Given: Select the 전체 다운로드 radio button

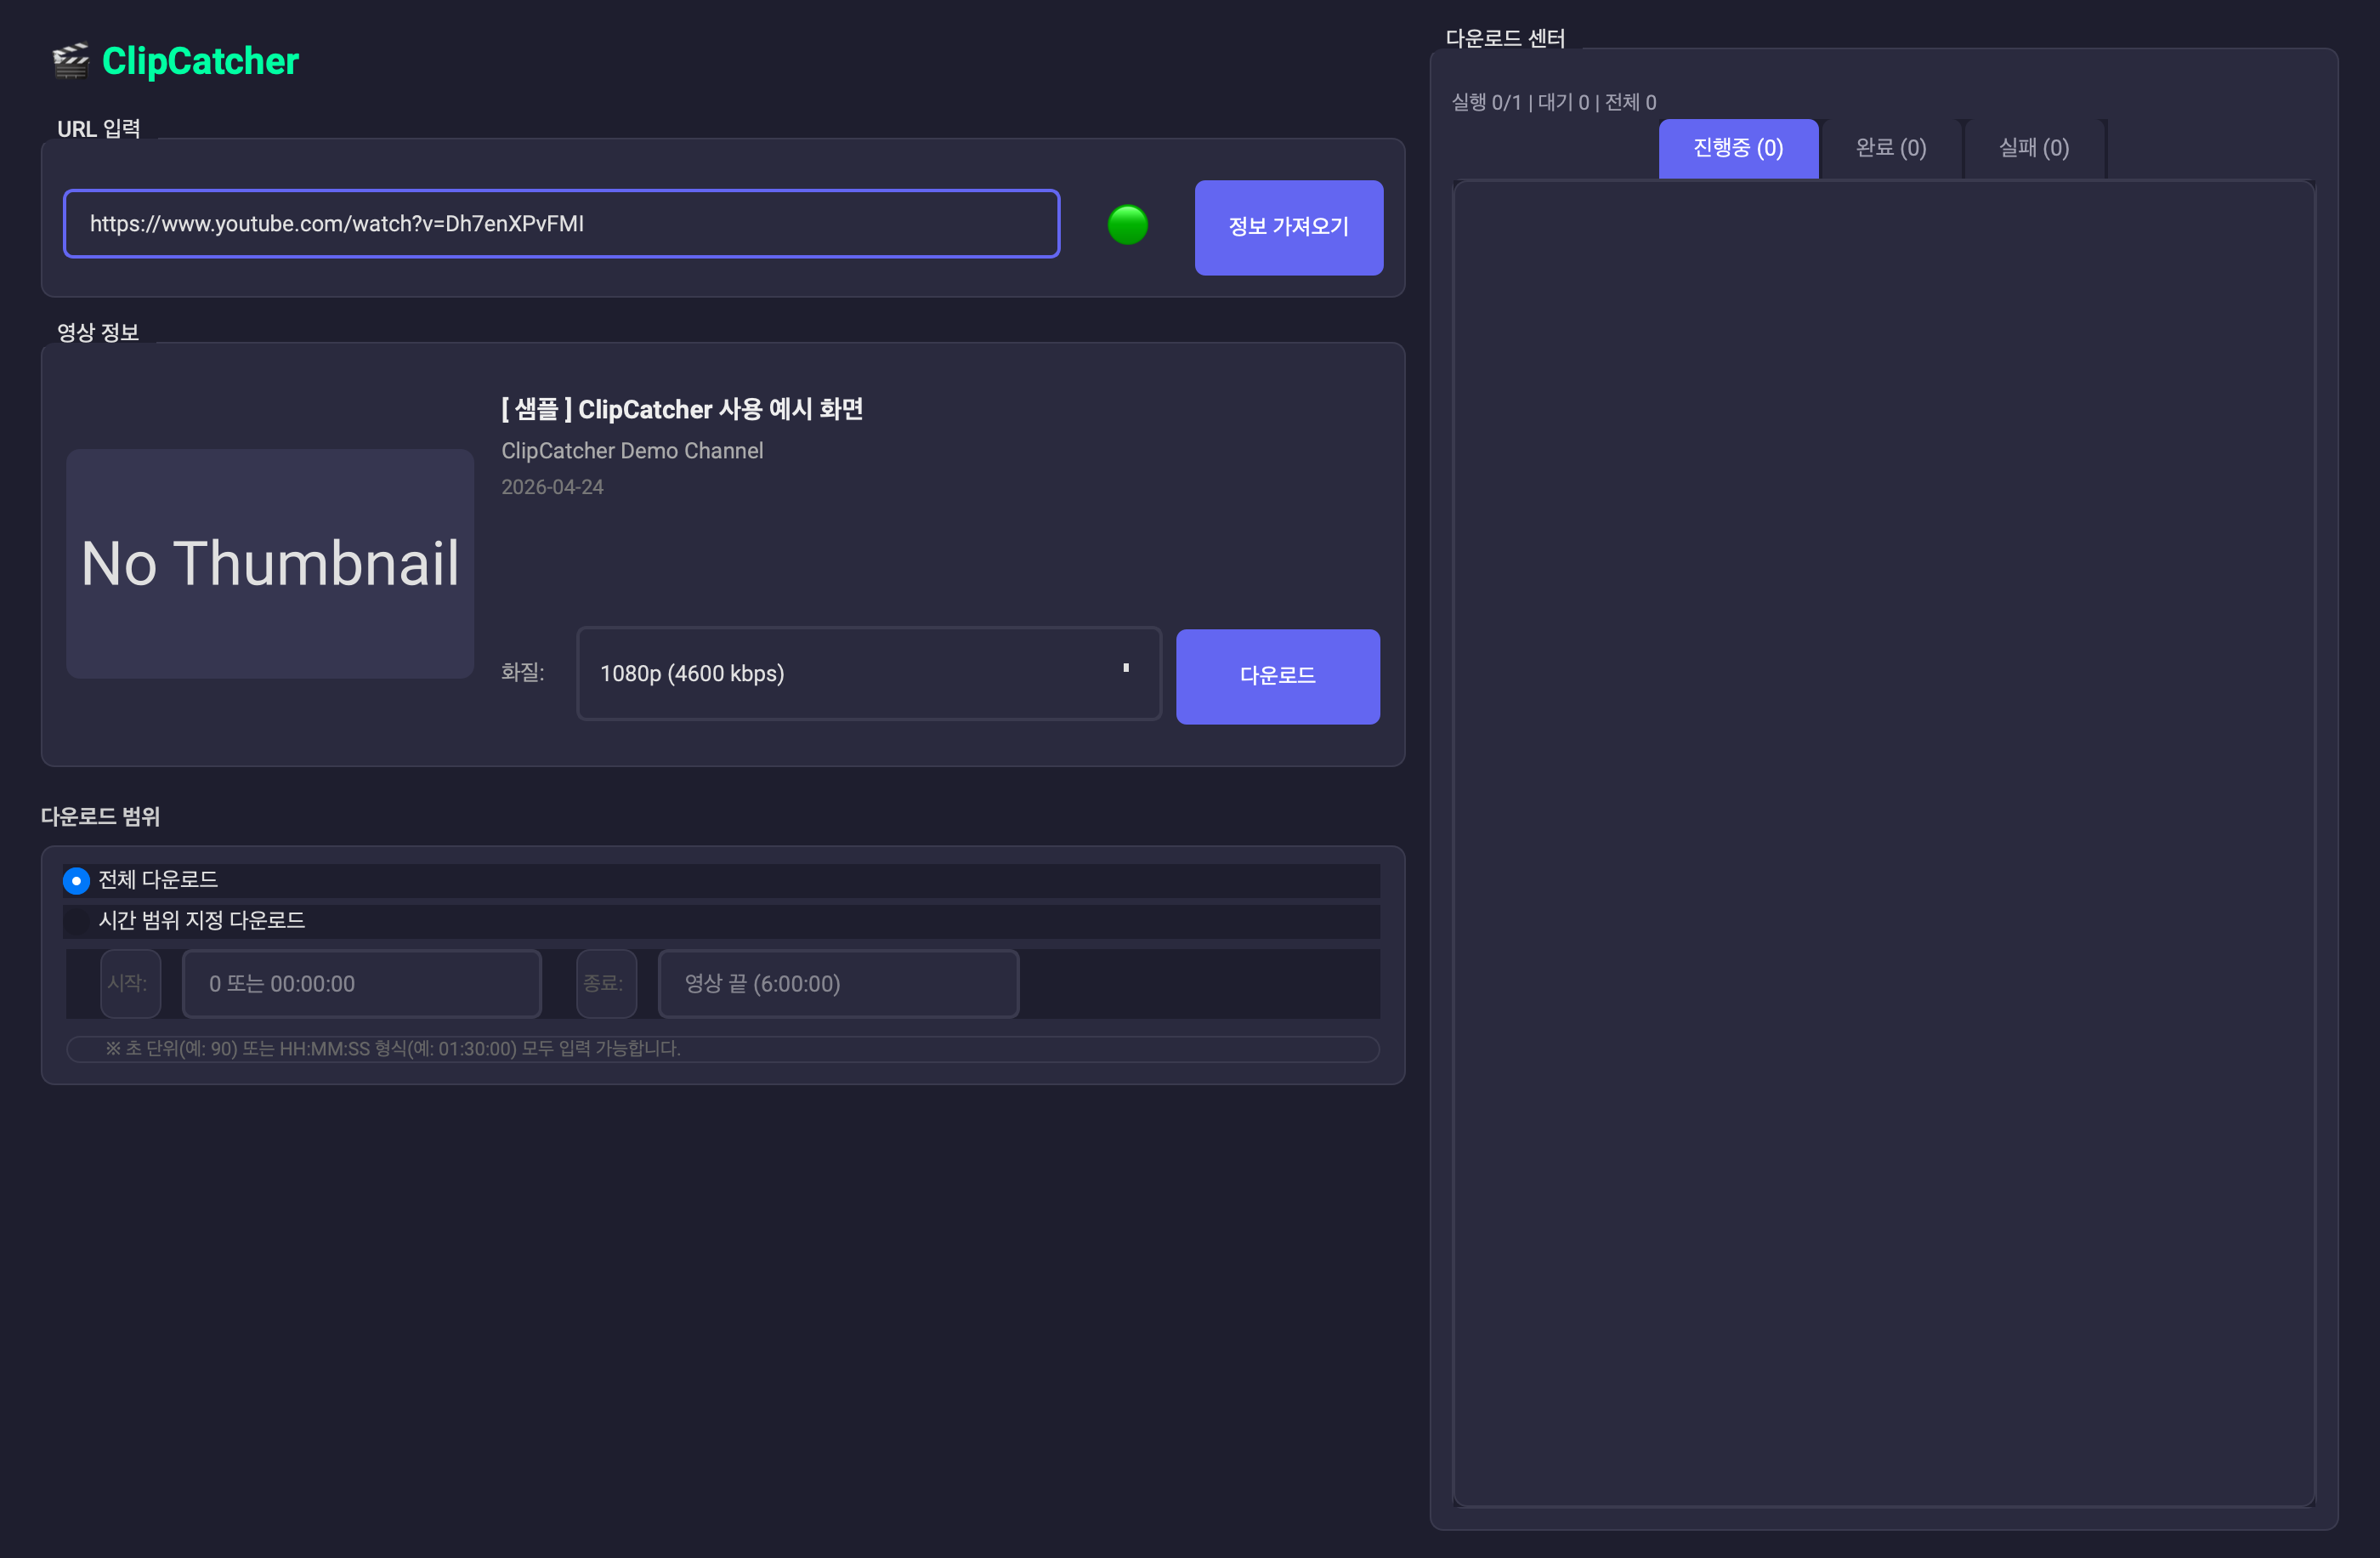Looking at the screenshot, I should (x=76, y=880).
